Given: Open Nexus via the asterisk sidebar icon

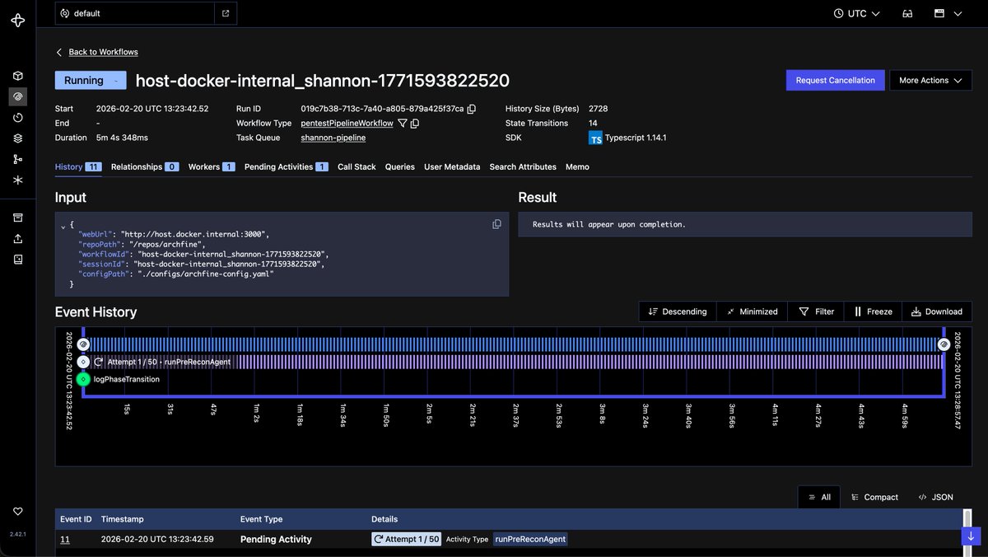Looking at the screenshot, I should pyautogui.click(x=17, y=180).
